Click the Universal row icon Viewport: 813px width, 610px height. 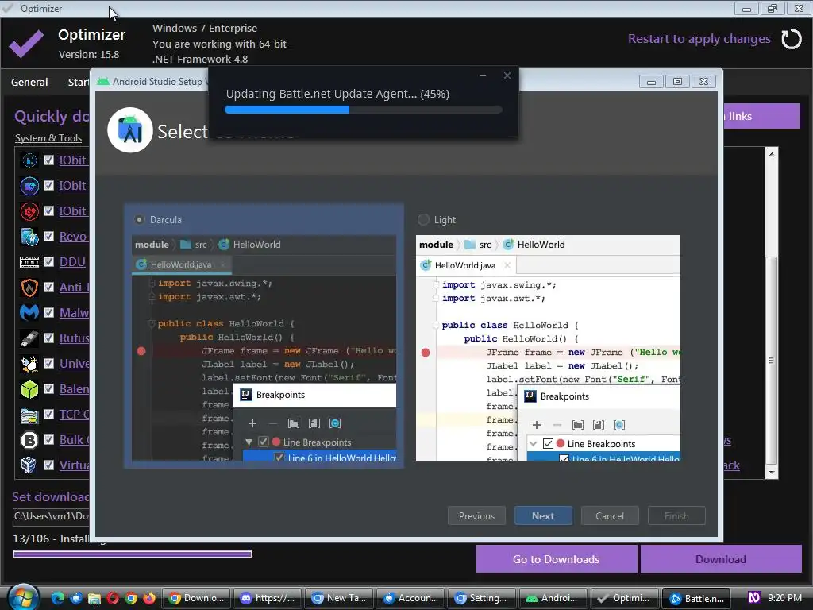pyautogui.click(x=29, y=364)
